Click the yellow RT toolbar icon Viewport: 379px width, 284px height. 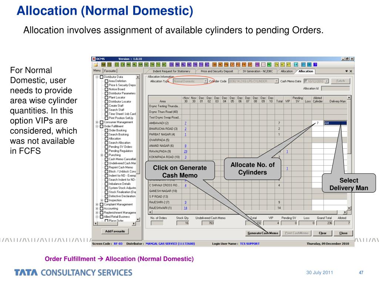coord(288,64)
